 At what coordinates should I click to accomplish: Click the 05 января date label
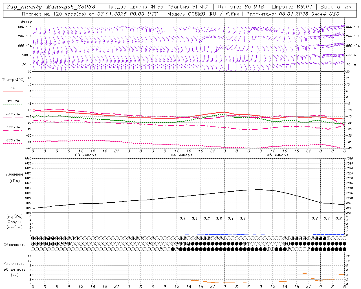point(278,155)
